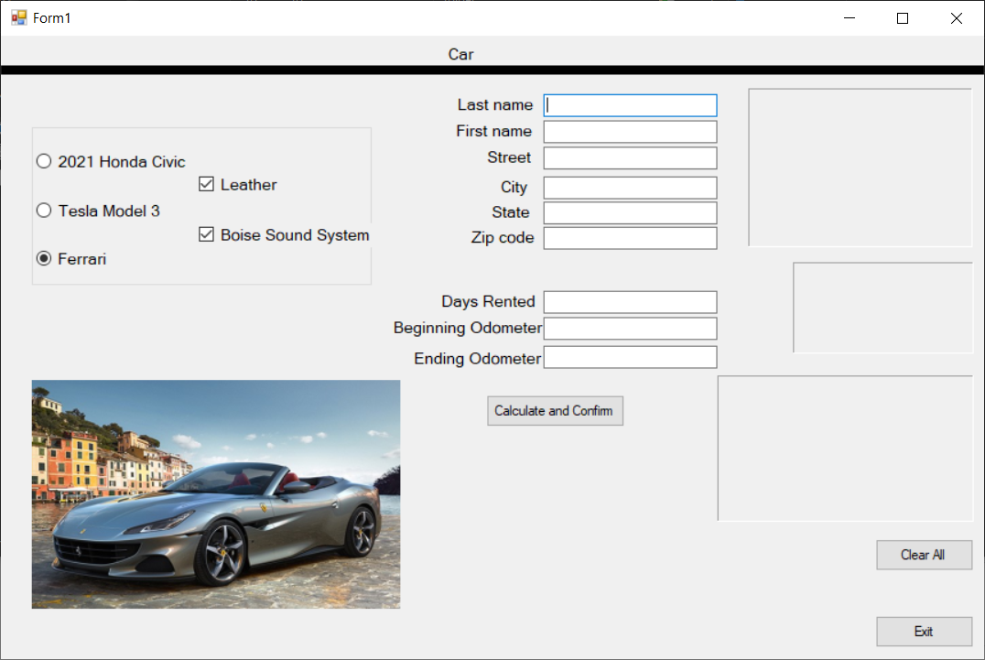The image size is (985, 660).
Task: Click into the Street field
Action: point(630,157)
